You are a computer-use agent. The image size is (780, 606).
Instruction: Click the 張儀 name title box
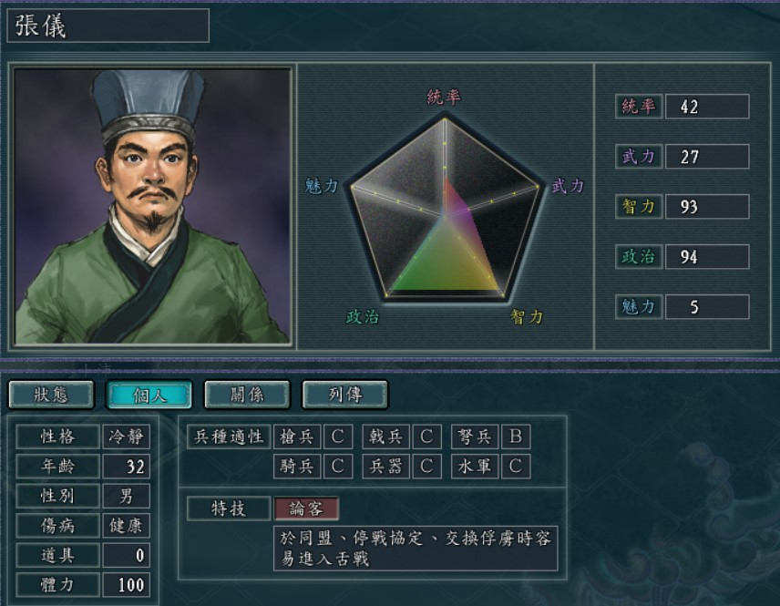click(108, 26)
